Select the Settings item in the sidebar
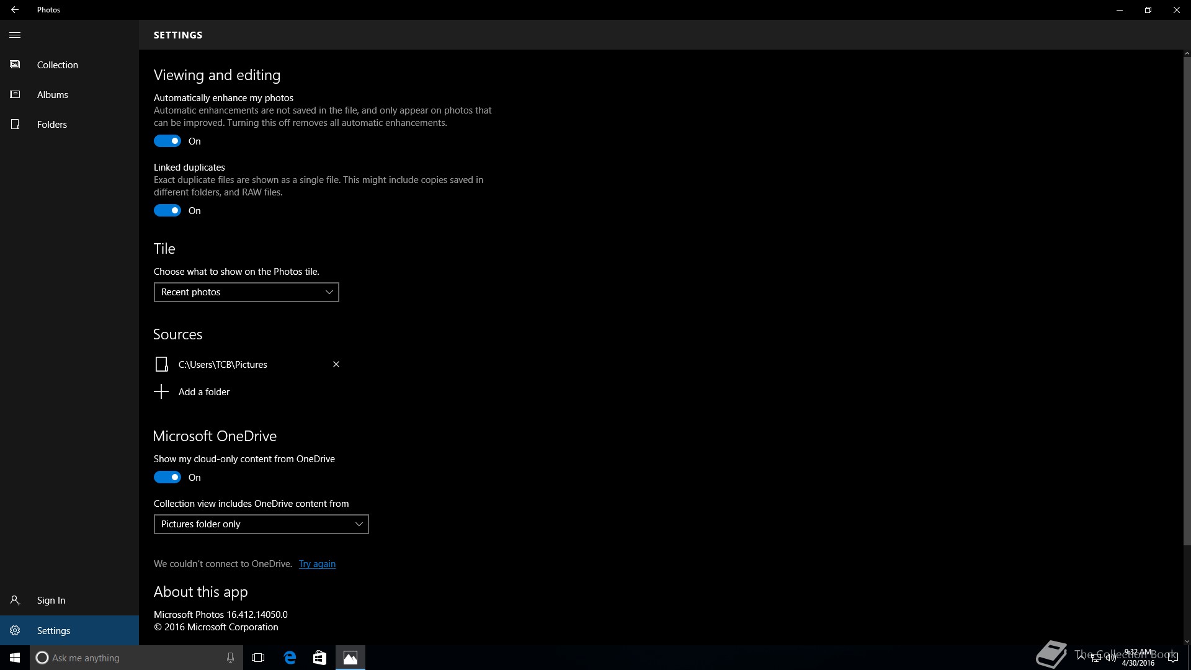This screenshot has height=670, width=1191. (x=69, y=630)
